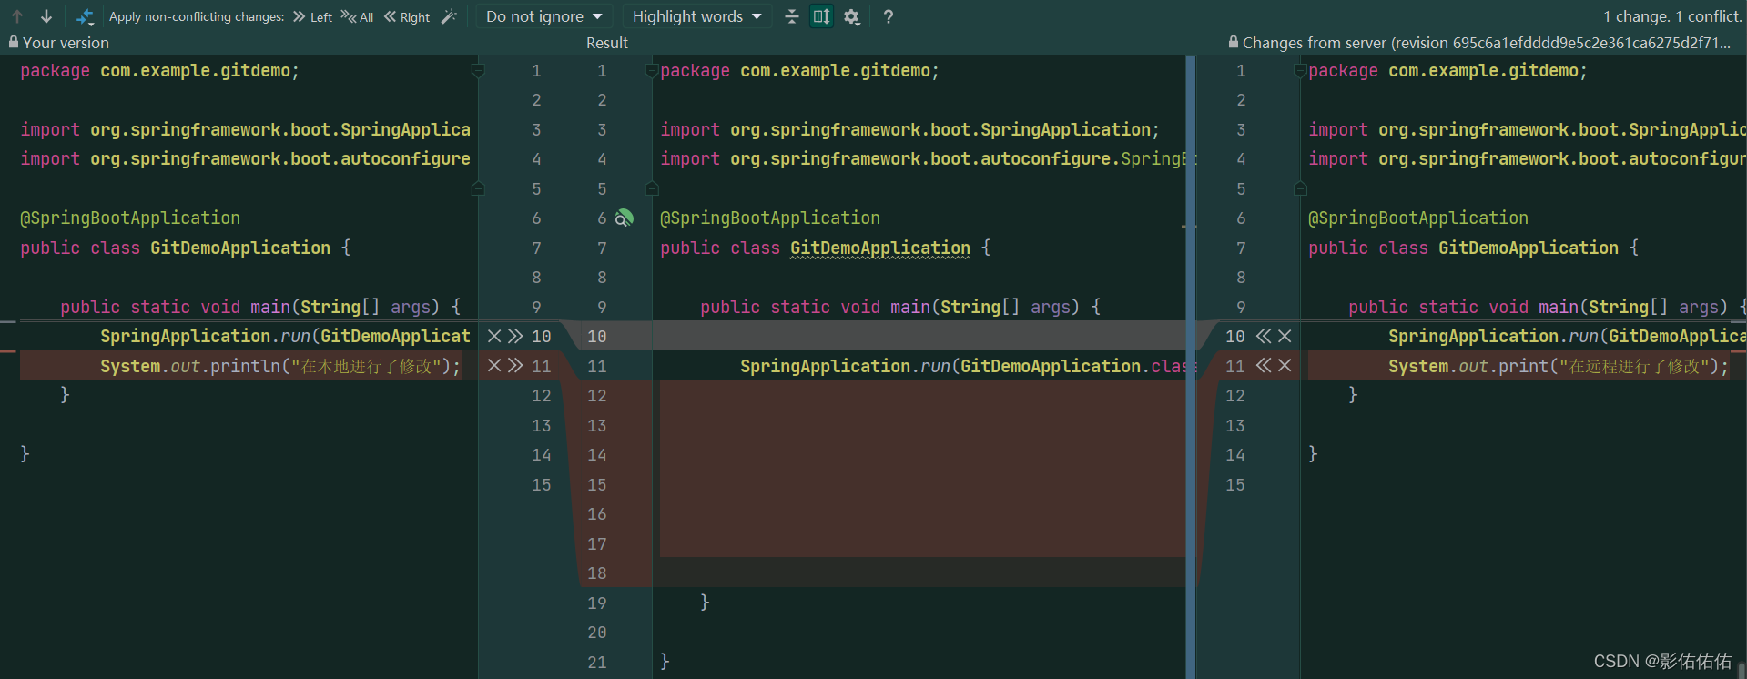Ignore left change on line 10

[494, 336]
